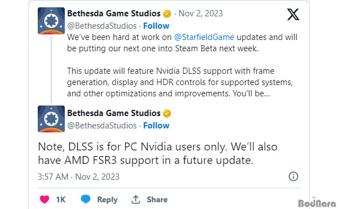Open the Nov 2, 2023 header date
The image size is (338, 209).
click(x=201, y=14)
